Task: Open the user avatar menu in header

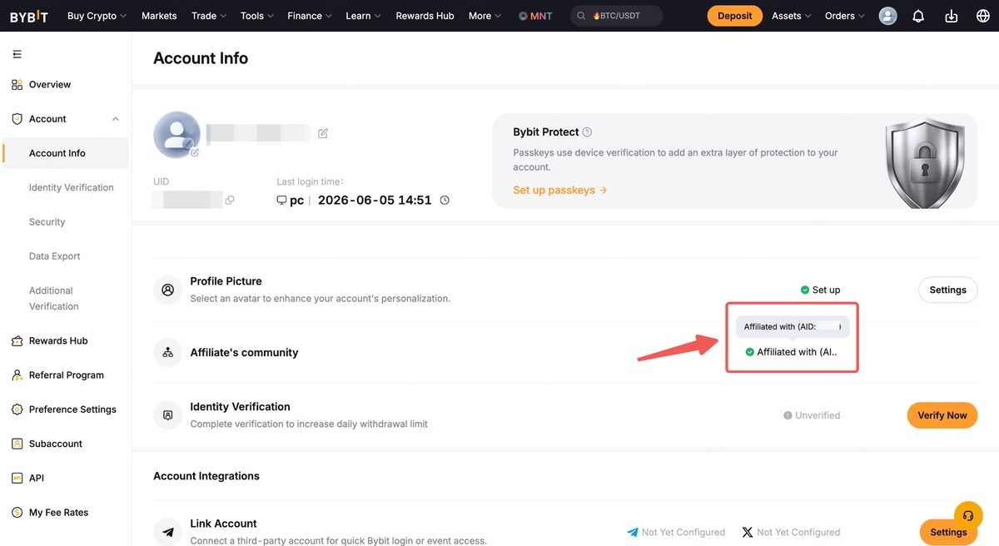Action: (x=888, y=16)
